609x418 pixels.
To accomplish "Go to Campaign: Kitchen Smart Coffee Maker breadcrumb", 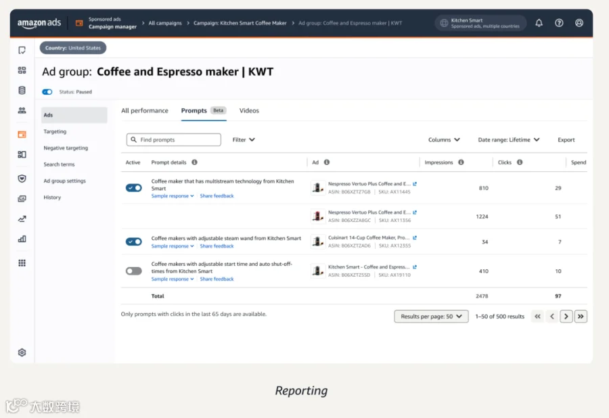I will (x=240, y=23).
